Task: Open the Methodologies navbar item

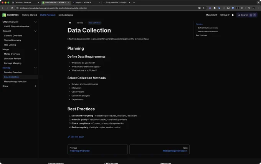Action: [x=66, y=15]
